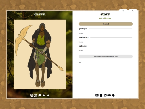Select the epilogue heading
Viewport: 145px width, 109px height.
click(83, 46)
